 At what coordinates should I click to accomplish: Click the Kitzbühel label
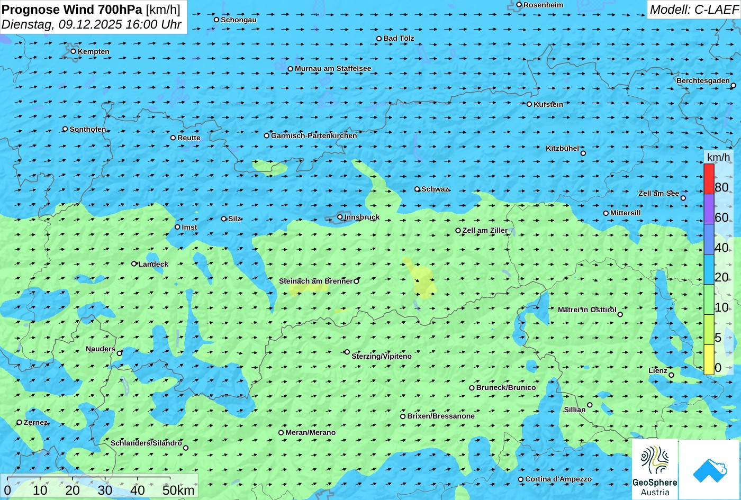562,148
